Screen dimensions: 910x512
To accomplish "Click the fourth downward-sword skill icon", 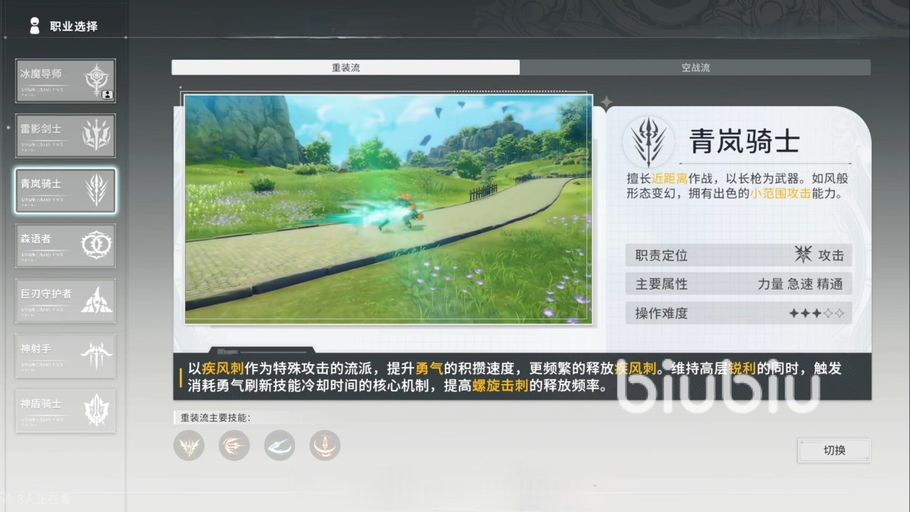I will pyautogui.click(x=325, y=446).
